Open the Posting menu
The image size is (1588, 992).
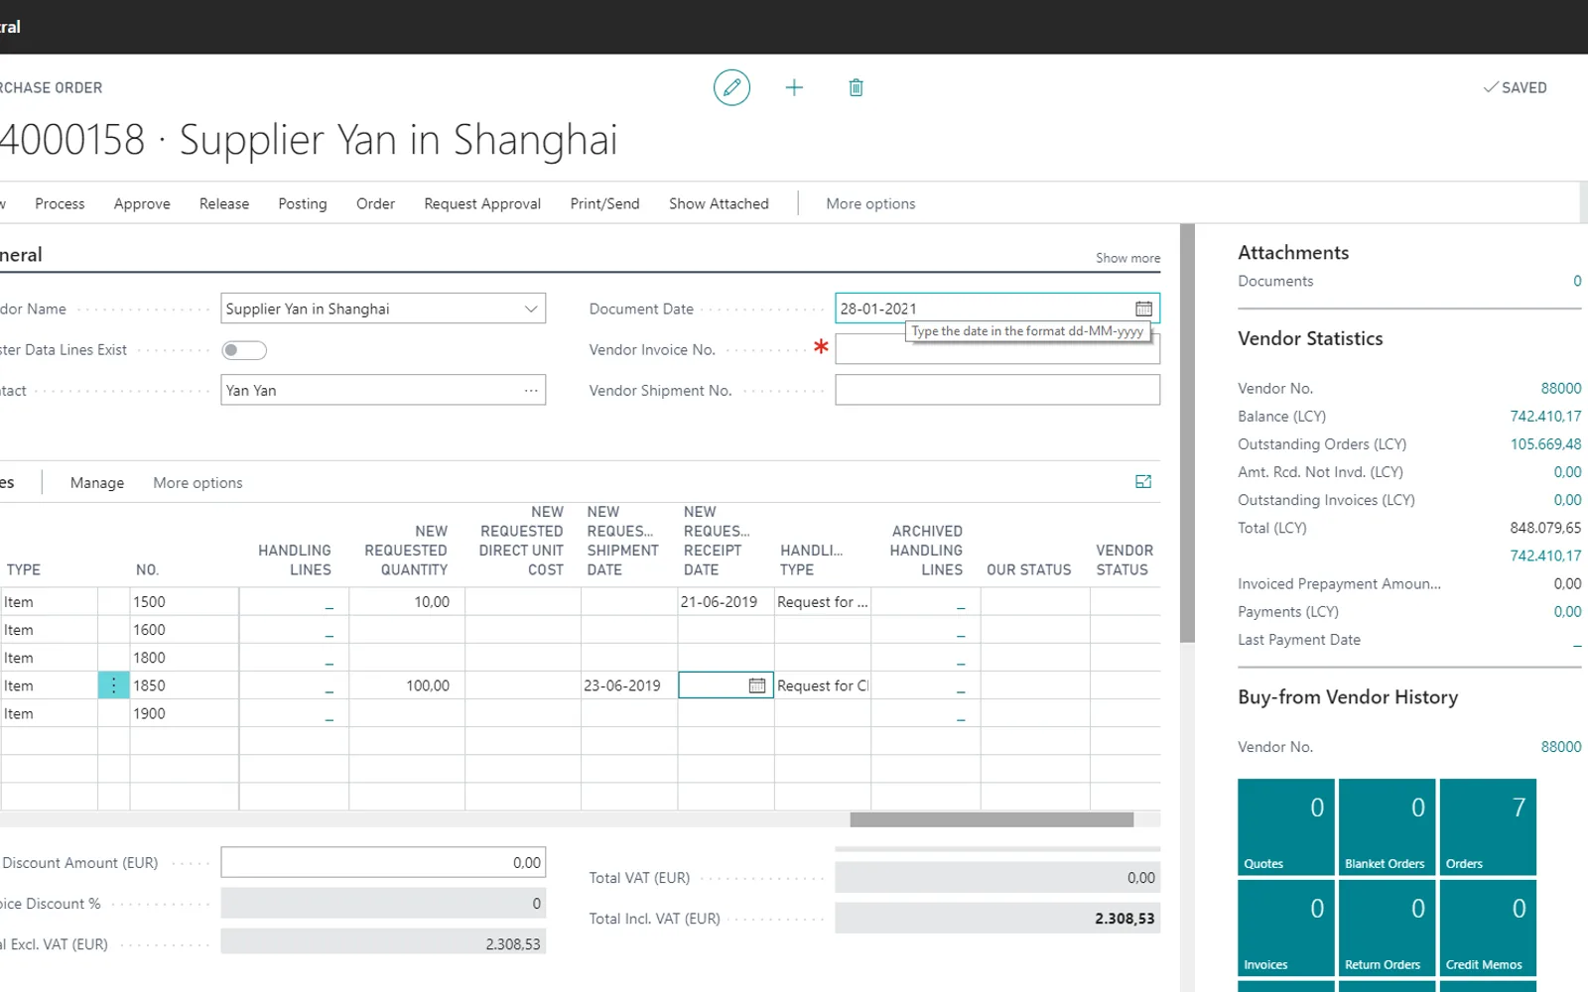pos(303,203)
